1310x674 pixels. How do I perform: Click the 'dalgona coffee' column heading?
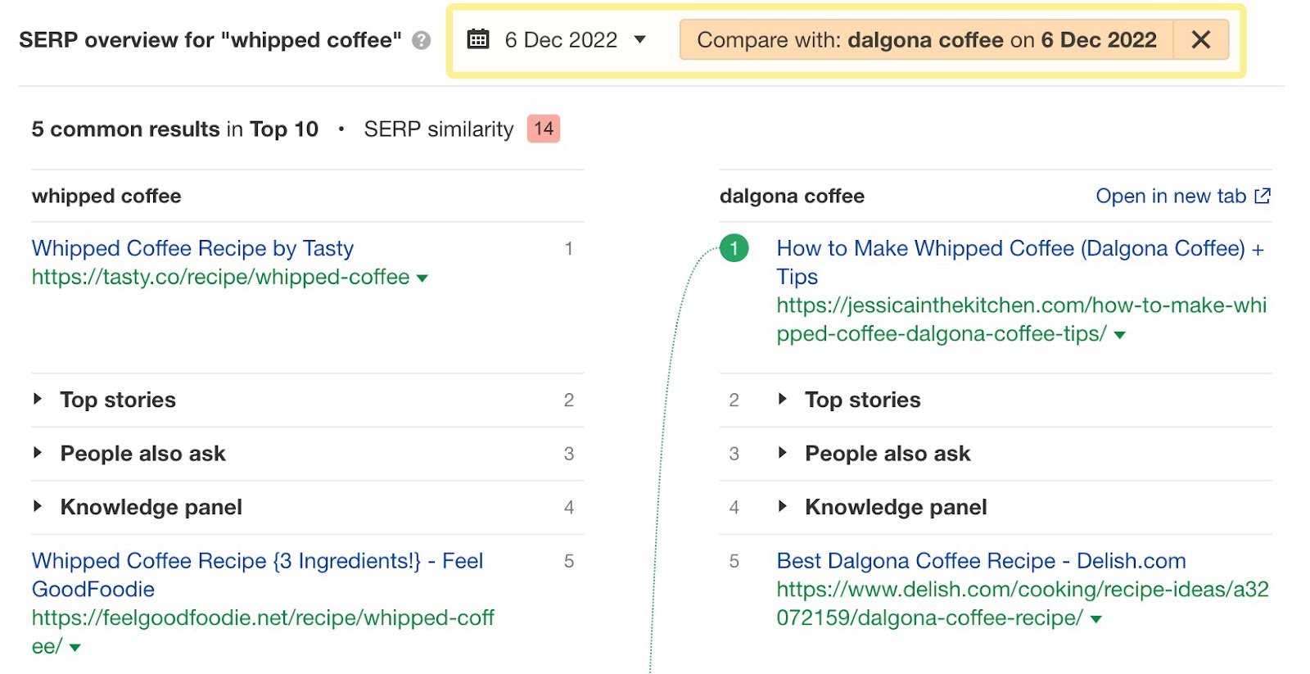click(792, 196)
